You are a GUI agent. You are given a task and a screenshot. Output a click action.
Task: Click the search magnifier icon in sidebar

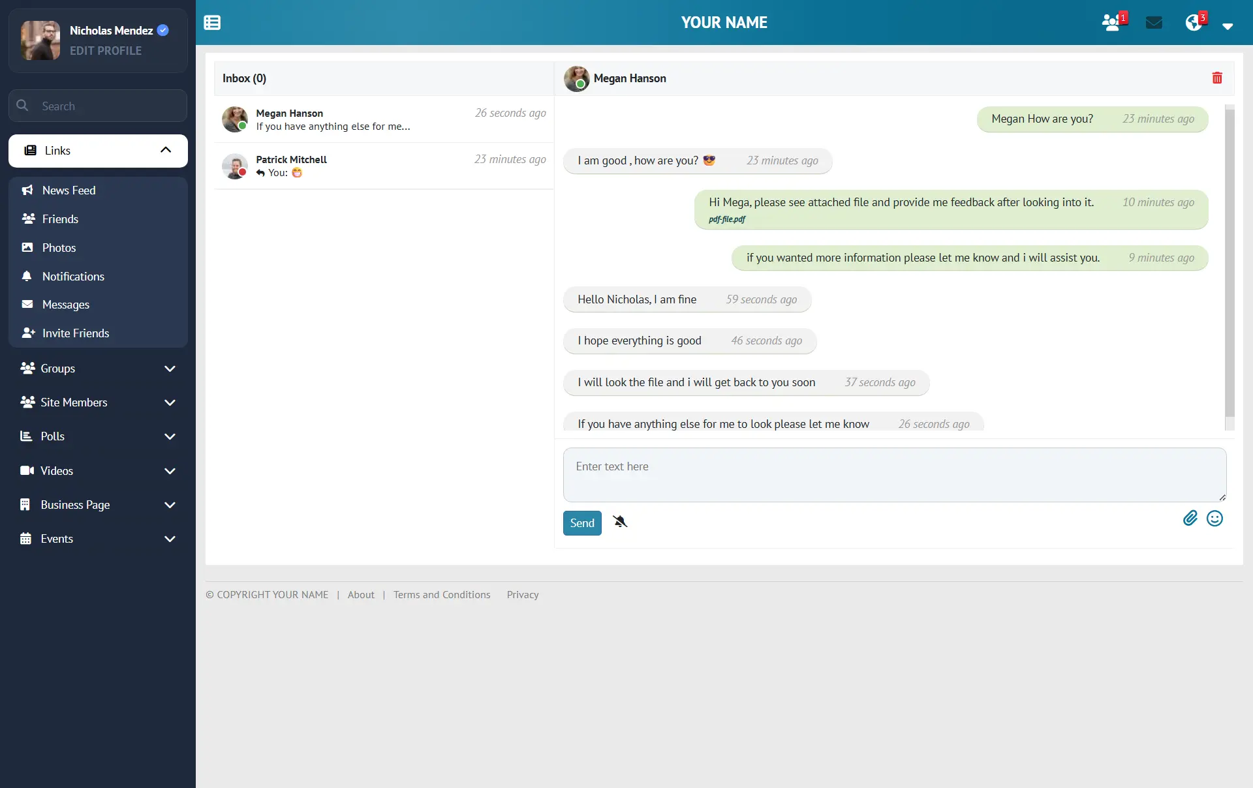(x=22, y=106)
